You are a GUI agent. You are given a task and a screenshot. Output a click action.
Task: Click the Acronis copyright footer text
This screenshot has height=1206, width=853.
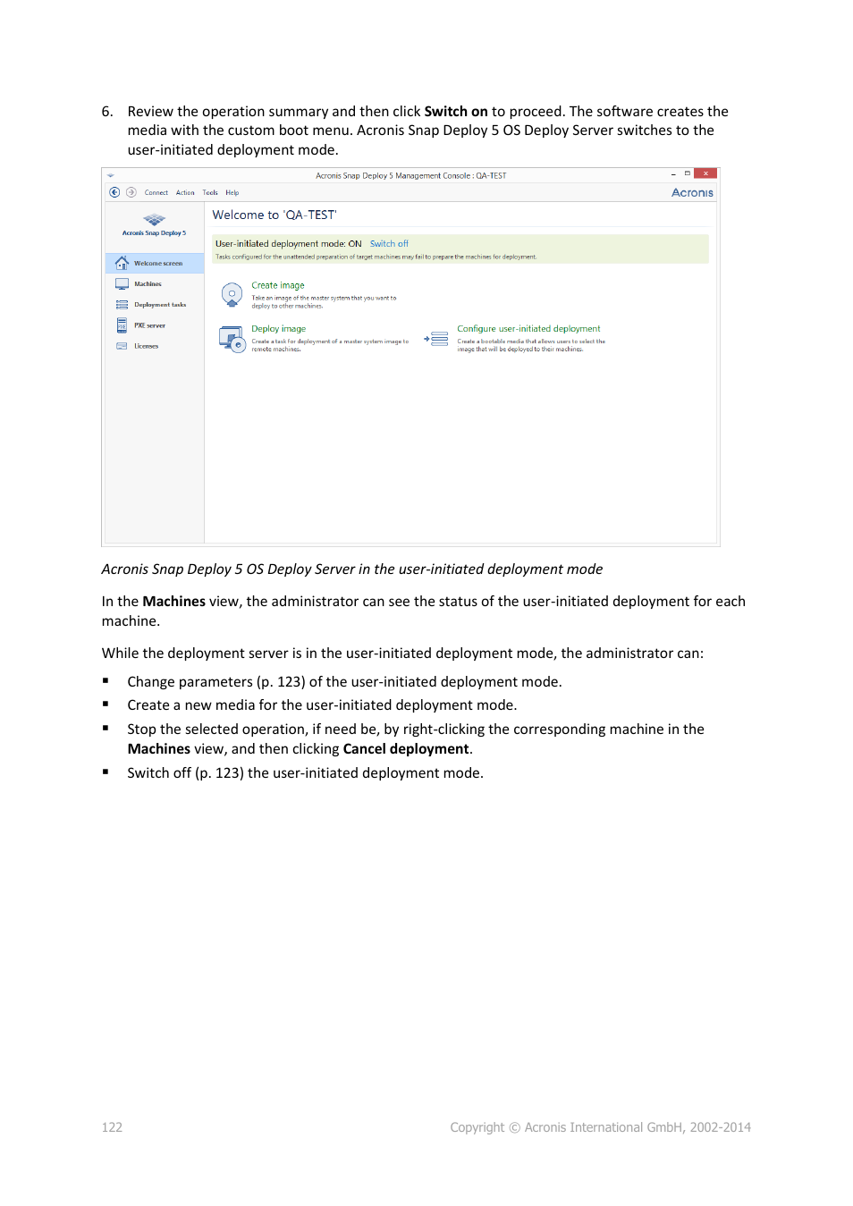click(x=600, y=1127)
